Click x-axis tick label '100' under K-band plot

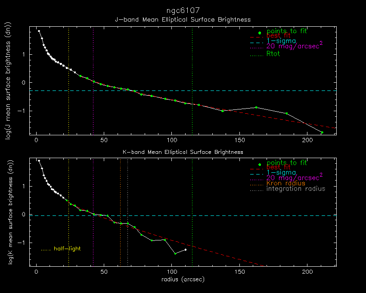172,272
